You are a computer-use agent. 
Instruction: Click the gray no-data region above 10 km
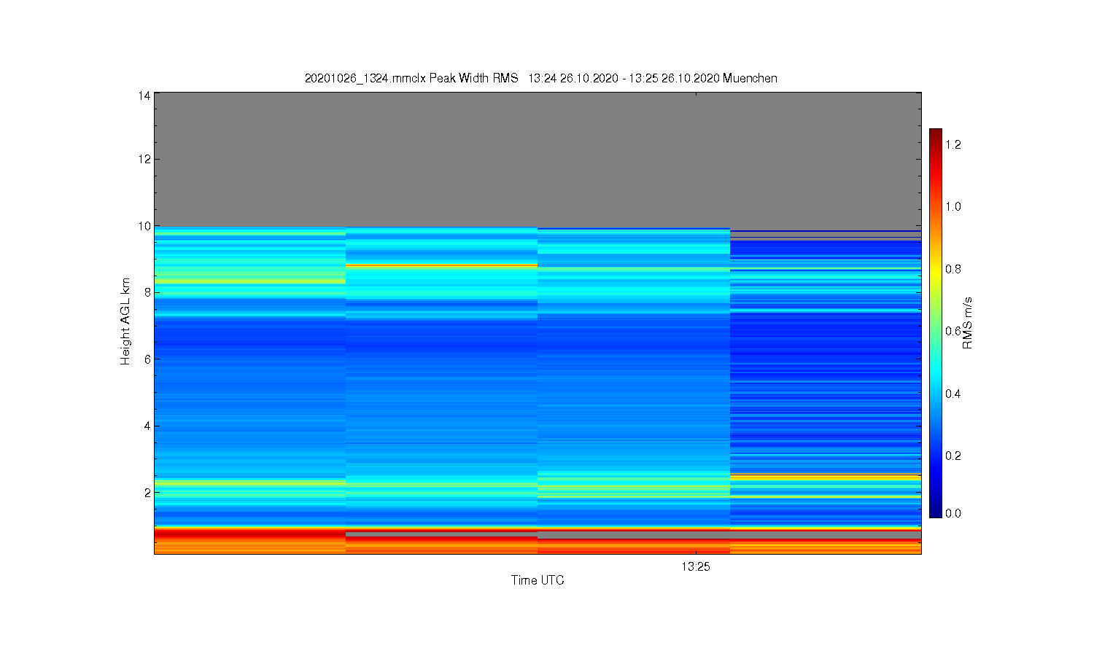coord(538,159)
